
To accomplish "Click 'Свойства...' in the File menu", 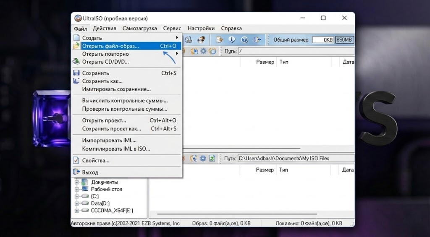I will click(x=96, y=160).
